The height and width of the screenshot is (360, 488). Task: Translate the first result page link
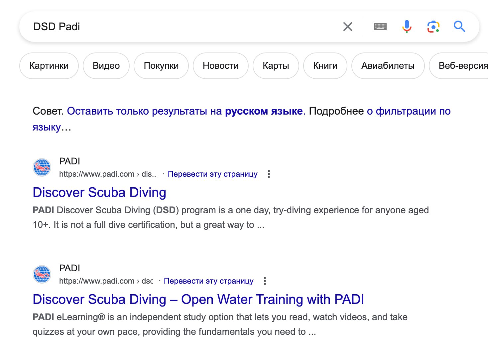coord(212,174)
